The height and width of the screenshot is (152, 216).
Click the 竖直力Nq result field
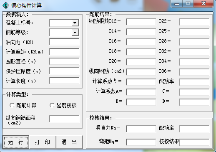pos(141,129)
